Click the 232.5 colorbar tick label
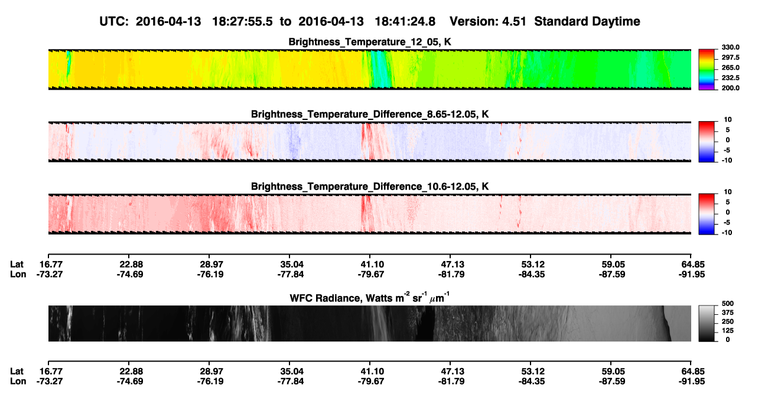This screenshot has width=768, height=394. coord(731,78)
